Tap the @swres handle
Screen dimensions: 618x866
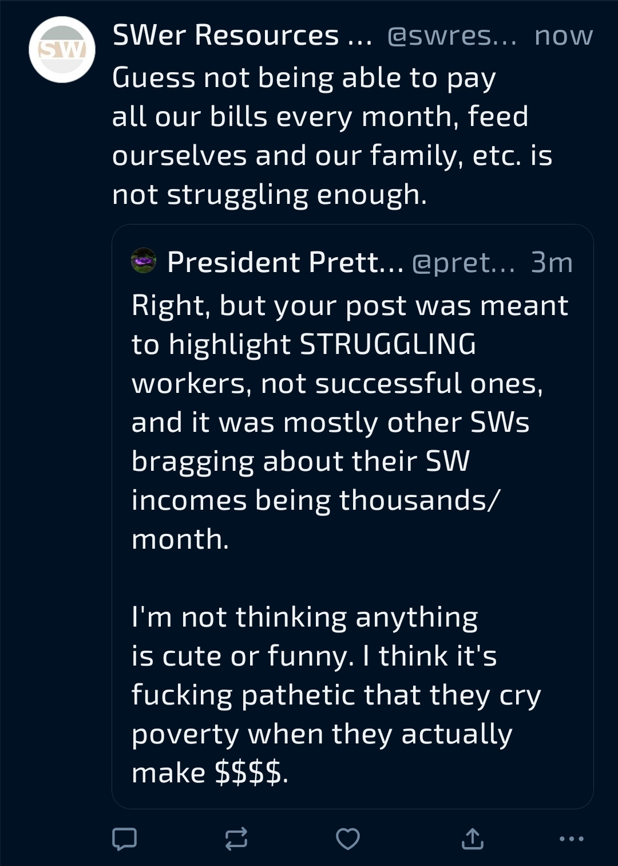pos(452,36)
